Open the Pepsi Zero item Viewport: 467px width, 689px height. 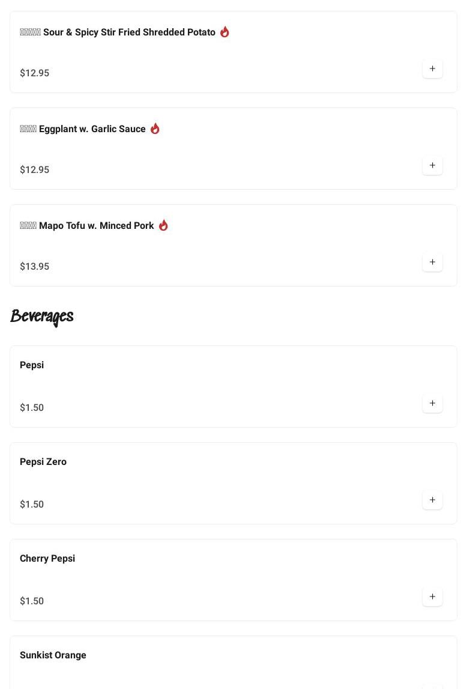[43, 462]
